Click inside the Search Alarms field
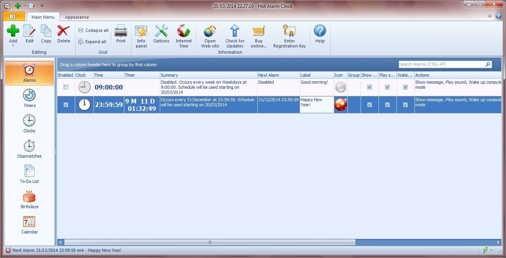 click(441, 64)
